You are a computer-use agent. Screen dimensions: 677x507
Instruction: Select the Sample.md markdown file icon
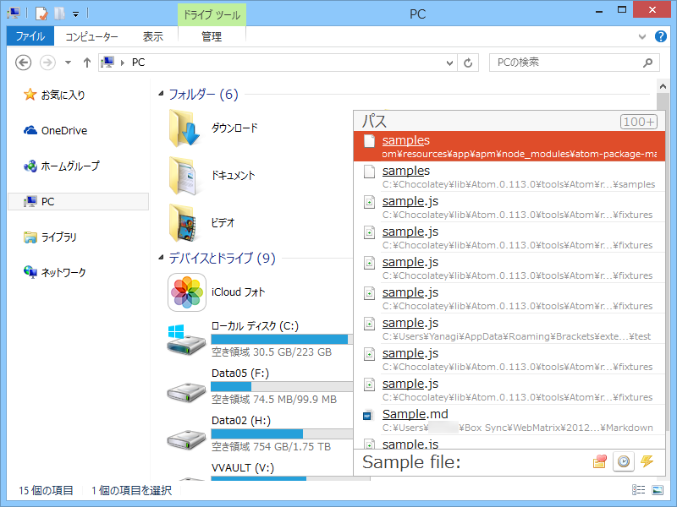click(x=368, y=414)
